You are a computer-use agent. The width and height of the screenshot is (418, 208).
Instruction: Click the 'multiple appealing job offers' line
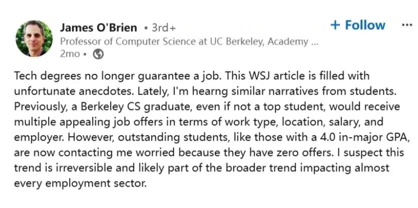coord(199,122)
